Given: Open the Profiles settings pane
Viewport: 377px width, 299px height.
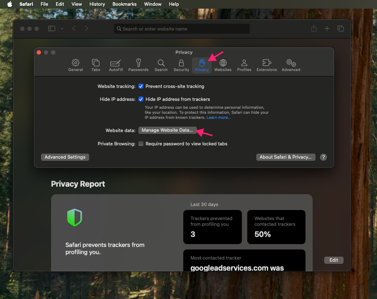Looking at the screenshot, I should (x=244, y=65).
